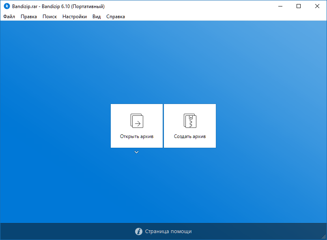
Task: Click the Открыть архив tile
Action: 137,126
